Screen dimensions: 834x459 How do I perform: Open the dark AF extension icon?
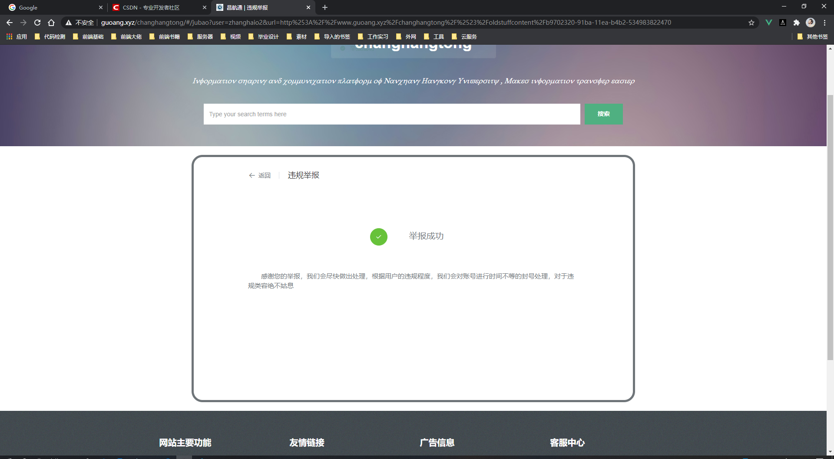click(x=783, y=22)
